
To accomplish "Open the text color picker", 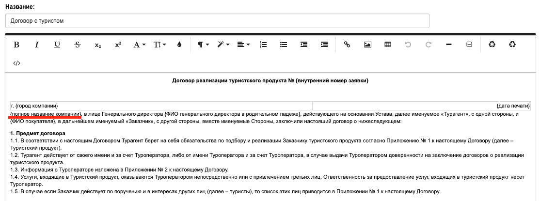I will click(x=179, y=45).
